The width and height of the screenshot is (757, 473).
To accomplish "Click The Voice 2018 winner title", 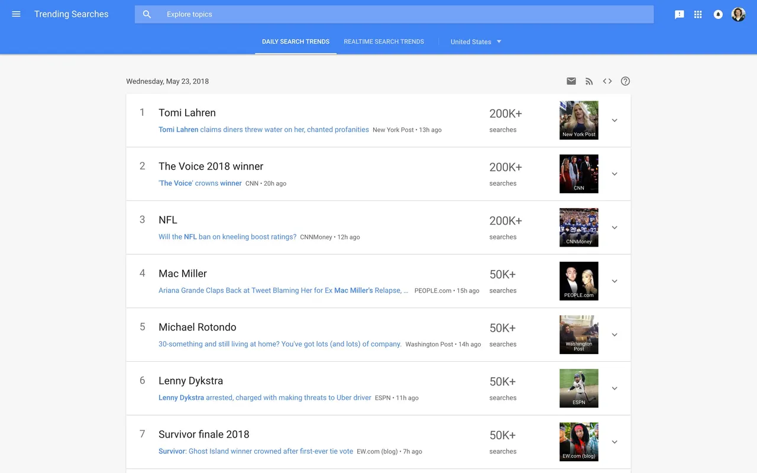I will point(211,166).
